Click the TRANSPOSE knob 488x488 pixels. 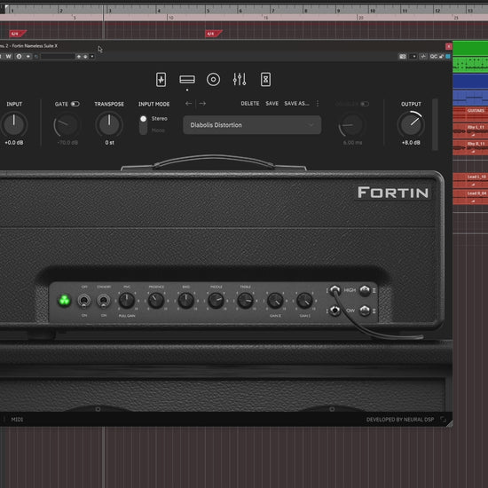109,124
